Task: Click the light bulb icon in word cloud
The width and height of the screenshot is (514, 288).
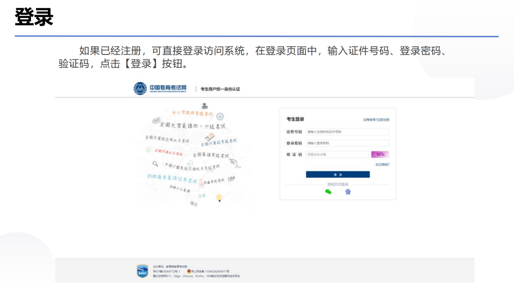Action: tap(219, 198)
